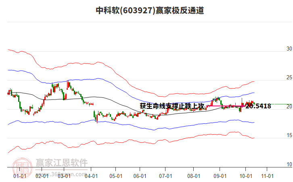Image resolution: width=293 pixels, height=182 pixels.
Task: Click the y-axis value 25
Action: [x=289, y=78]
